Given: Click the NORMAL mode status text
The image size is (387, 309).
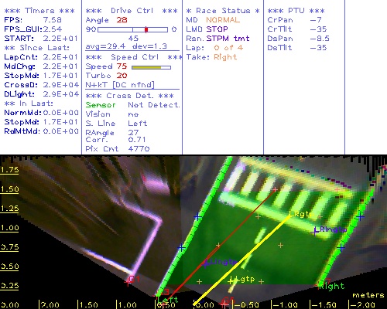Looking at the screenshot, I should 223,20.
